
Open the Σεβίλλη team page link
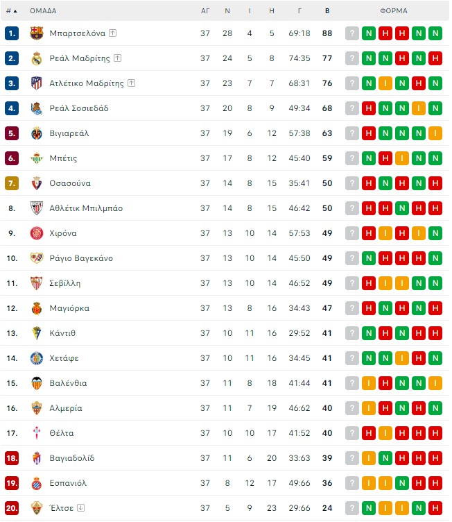point(65,283)
